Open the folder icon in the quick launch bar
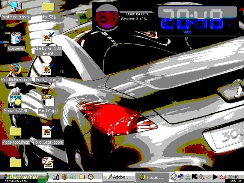Image resolution: width=244 pixels, height=183 pixels. click(82, 177)
